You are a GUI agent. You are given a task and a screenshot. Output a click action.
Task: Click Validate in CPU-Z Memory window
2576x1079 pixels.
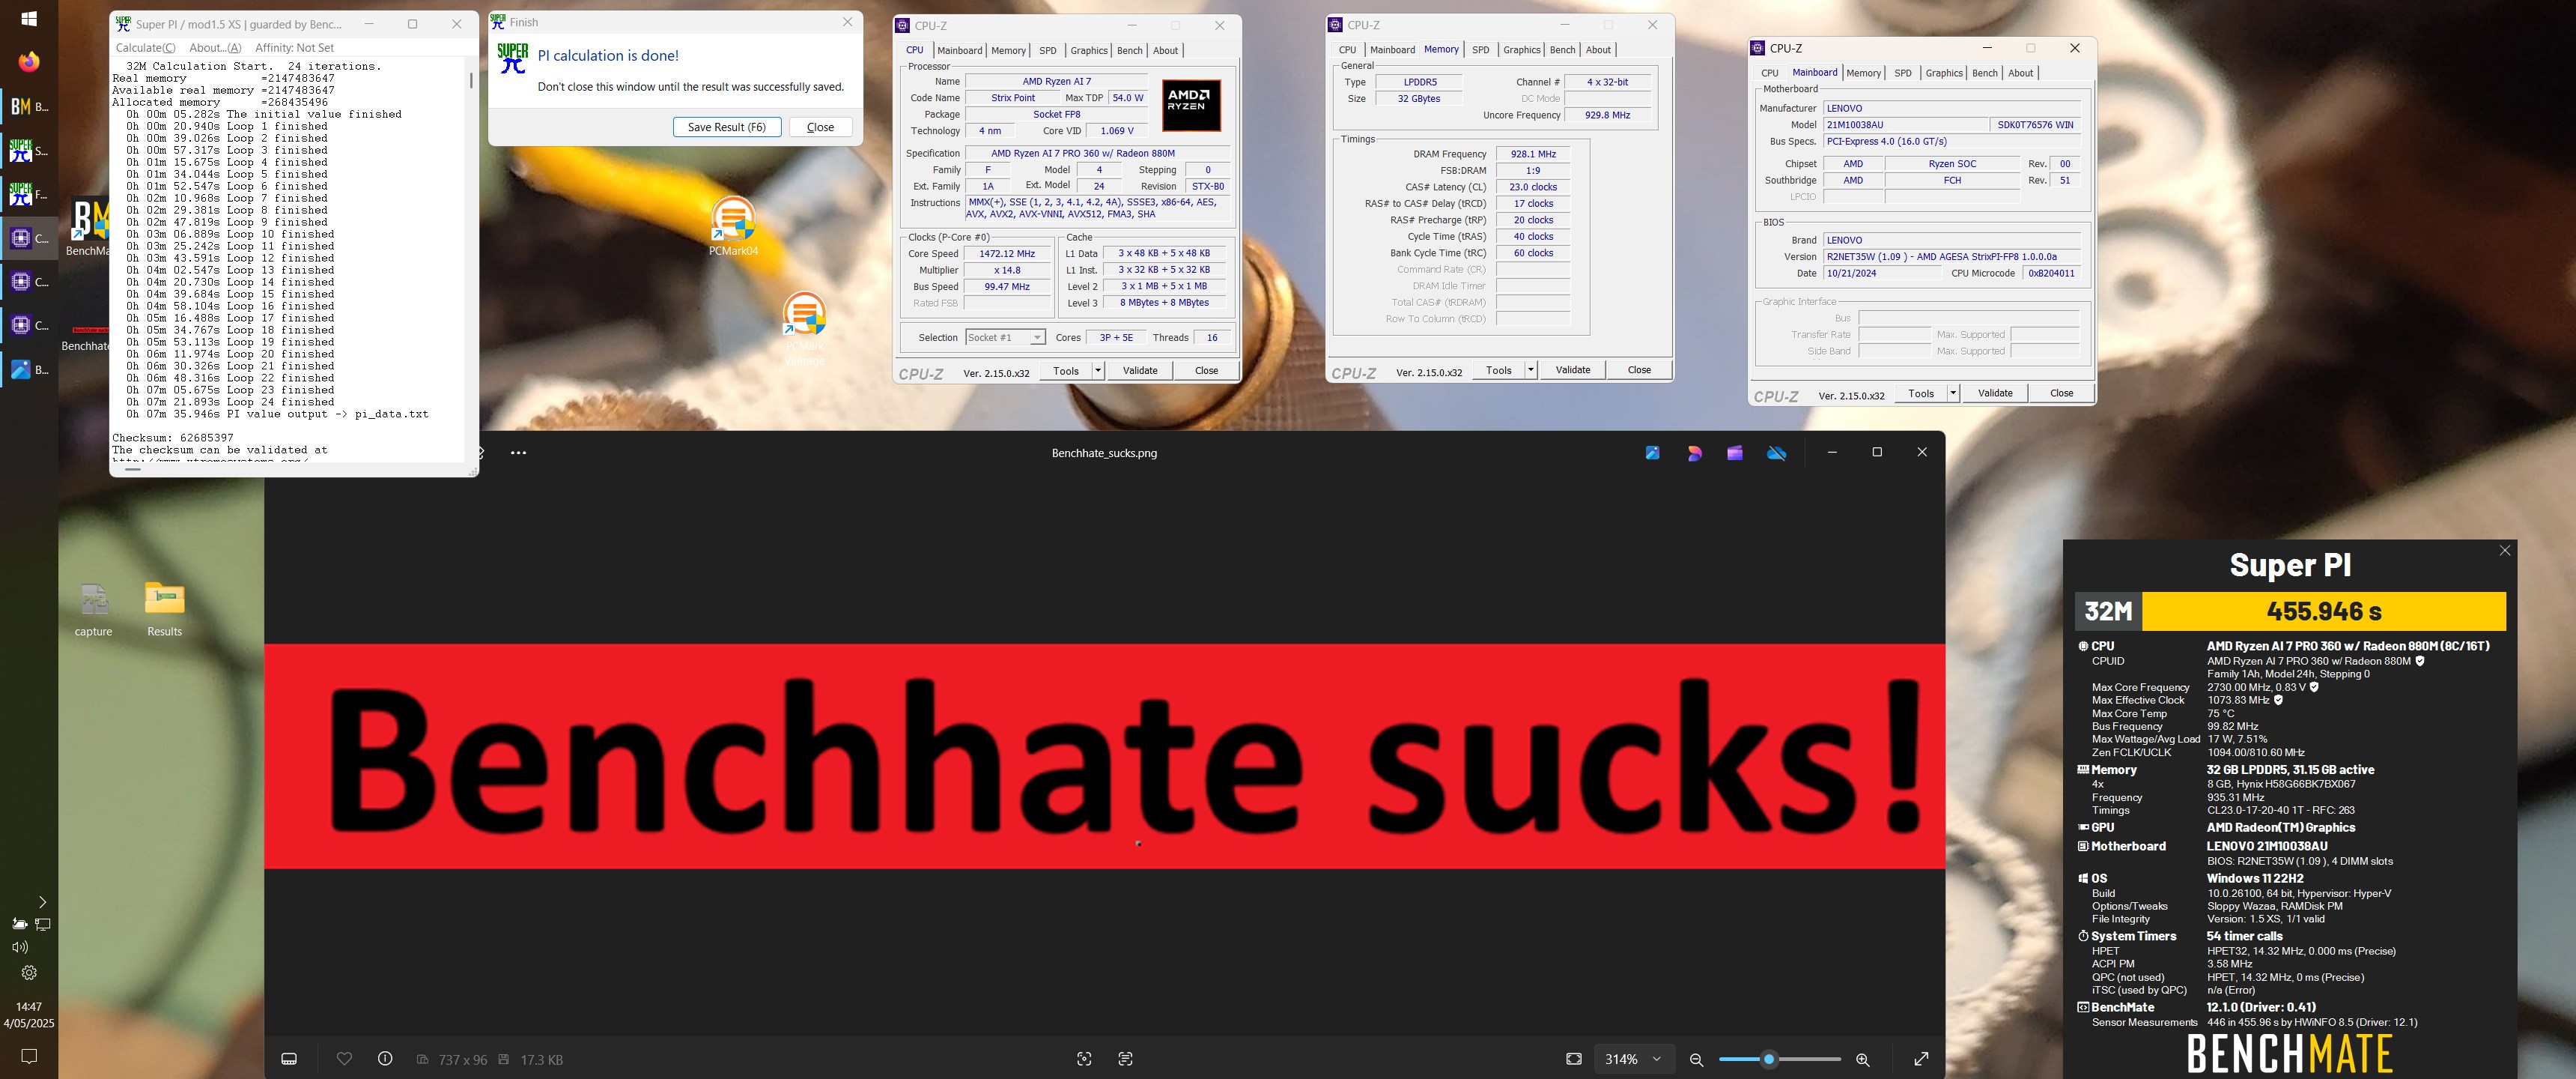(x=1572, y=370)
